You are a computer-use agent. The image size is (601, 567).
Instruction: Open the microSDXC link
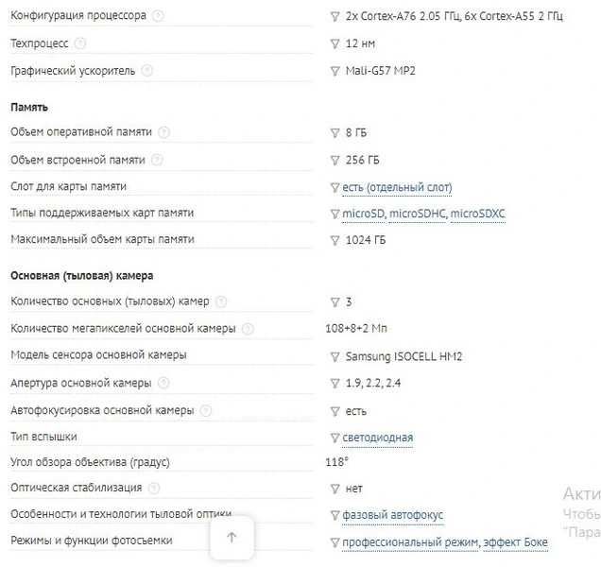coord(477,214)
